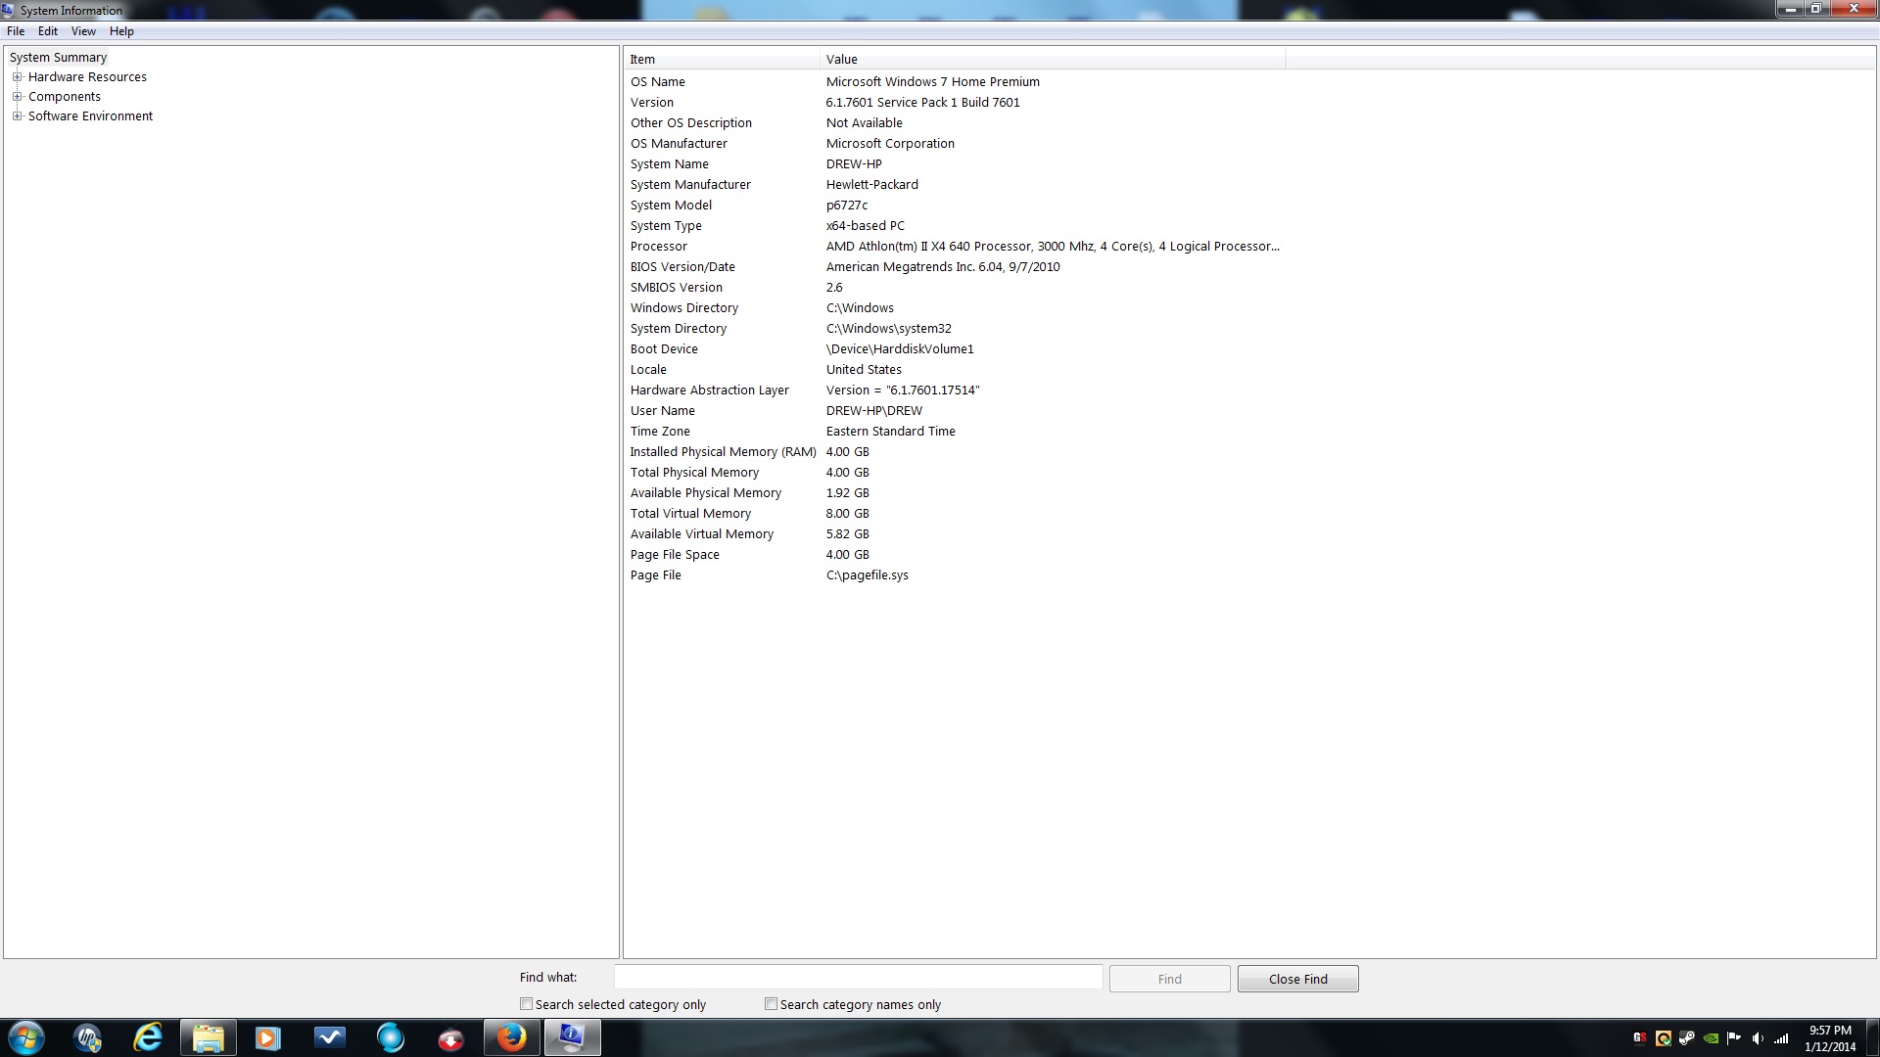Open Action Center flag tray icon
This screenshot has height=1057, width=1880.
click(x=1734, y=1038)
